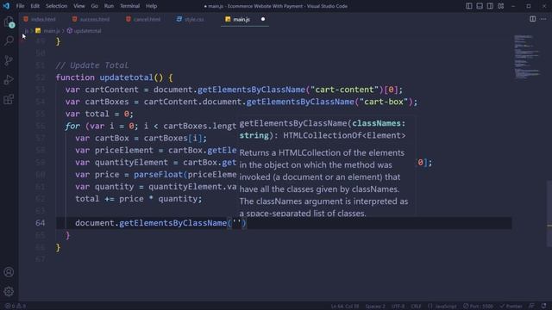The height and width of the screenshot is (310, 552).
Task: Click the code minimap overview
Action: tap(526, 56)
